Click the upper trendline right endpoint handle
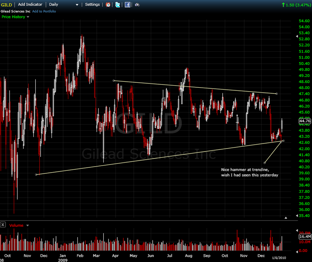The height and width of the screenshot is (262, 312). pos(277,94)
